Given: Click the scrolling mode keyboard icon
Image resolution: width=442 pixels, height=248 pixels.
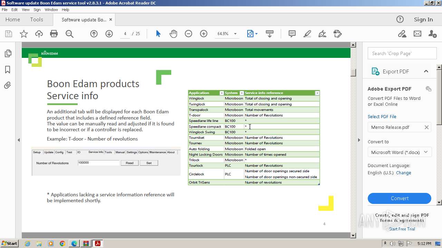Looking at the screenshot, I should pyautogui.click(x=270, y=34).
